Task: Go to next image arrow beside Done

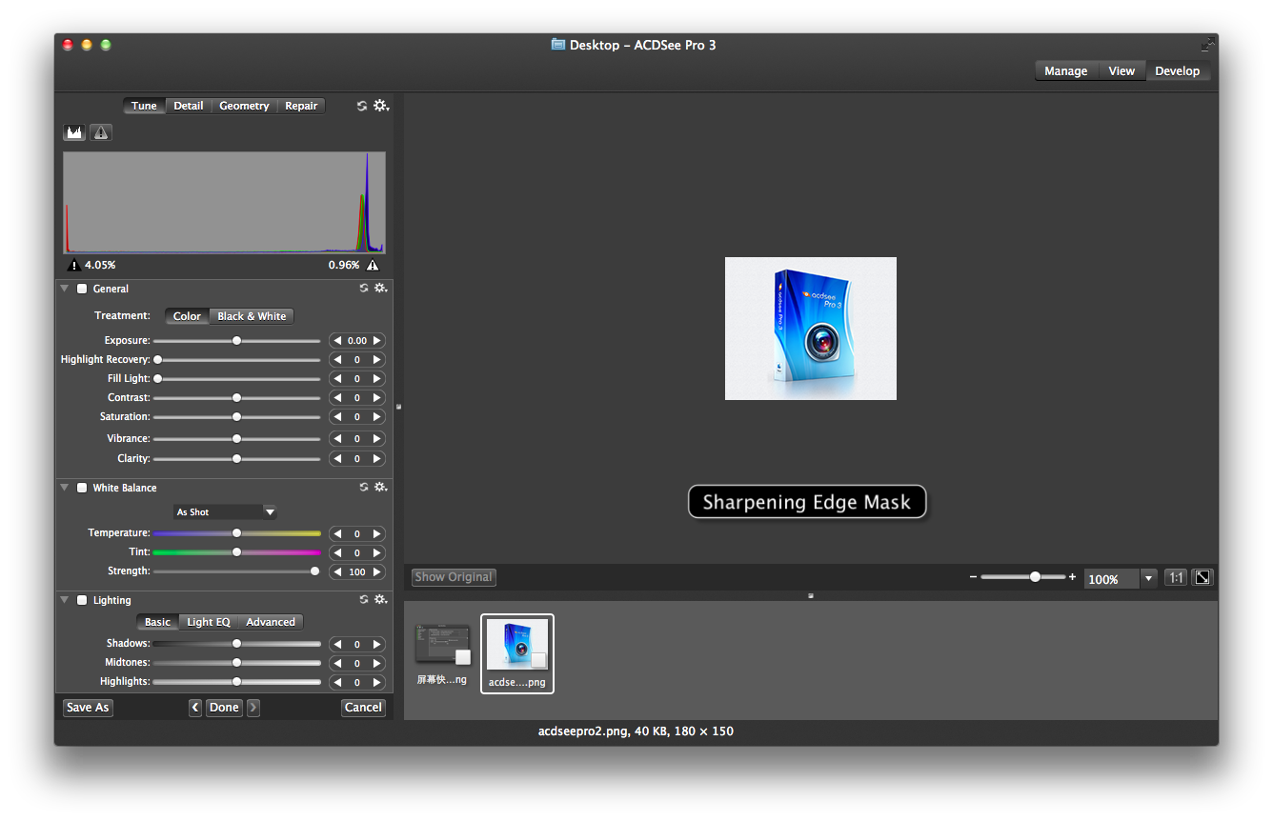Action: [x=253, y=708]
